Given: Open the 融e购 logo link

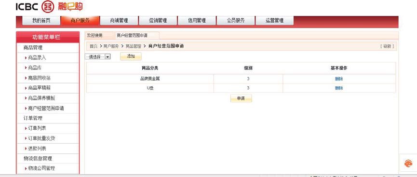Looking at the screenshot, I should click(70, 6).
